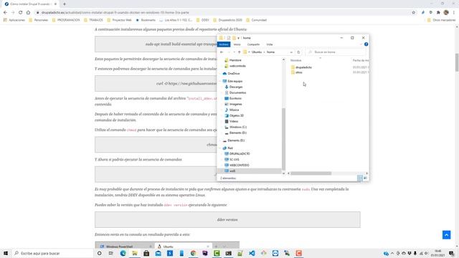459x258 pixels.
Task: Open Visual Studio Code from taskbar
Action: click(x=252, y=253)
